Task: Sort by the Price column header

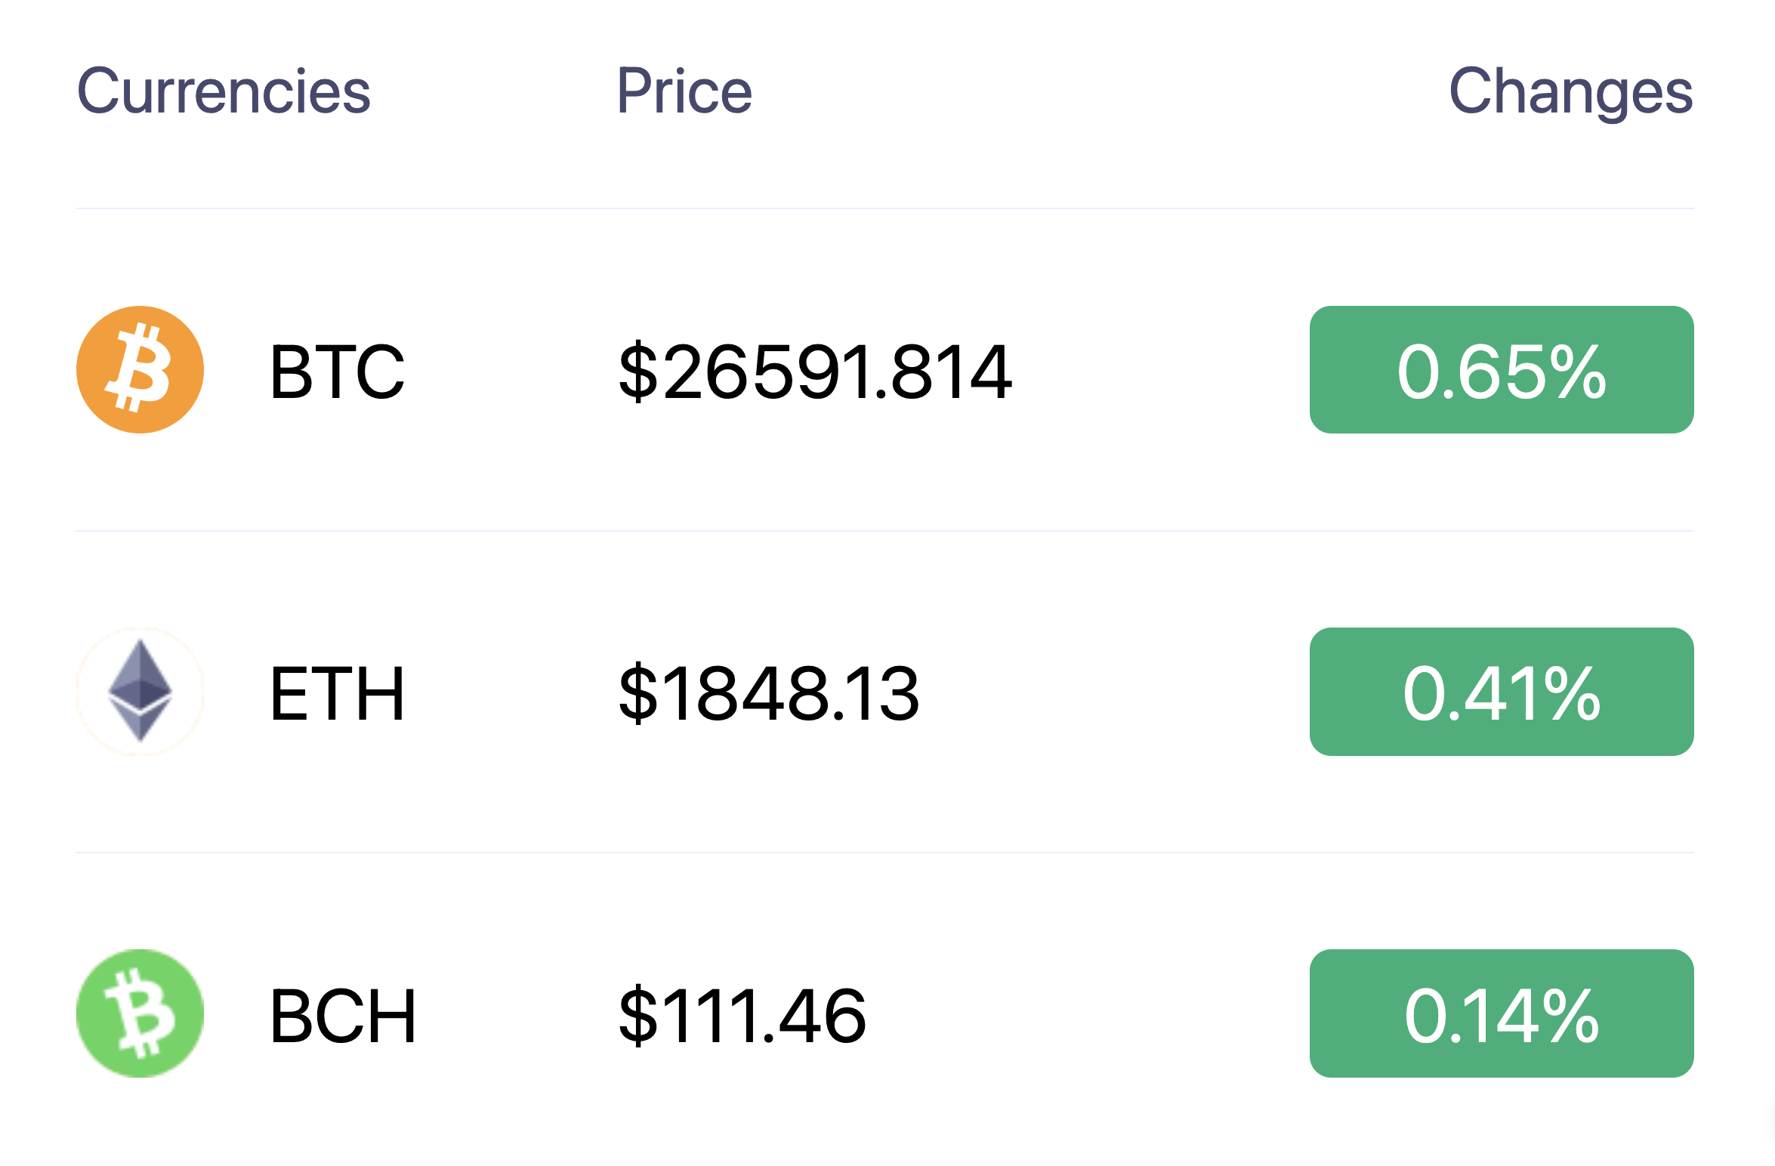Action: (x=684, y=91)
